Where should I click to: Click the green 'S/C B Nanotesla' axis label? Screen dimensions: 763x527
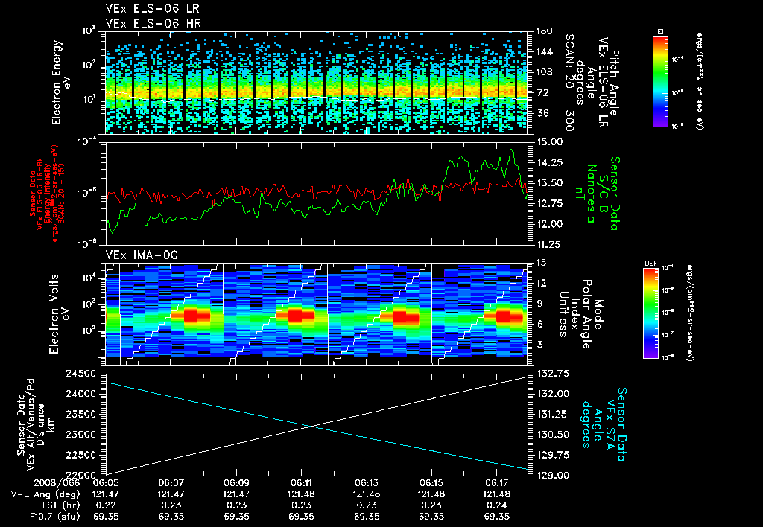point(598,194)
